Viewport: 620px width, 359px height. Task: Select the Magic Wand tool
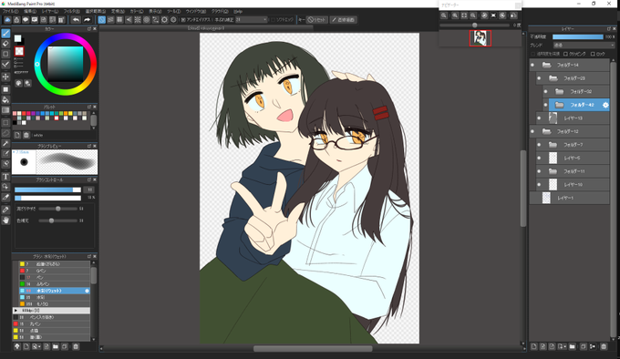5,143
